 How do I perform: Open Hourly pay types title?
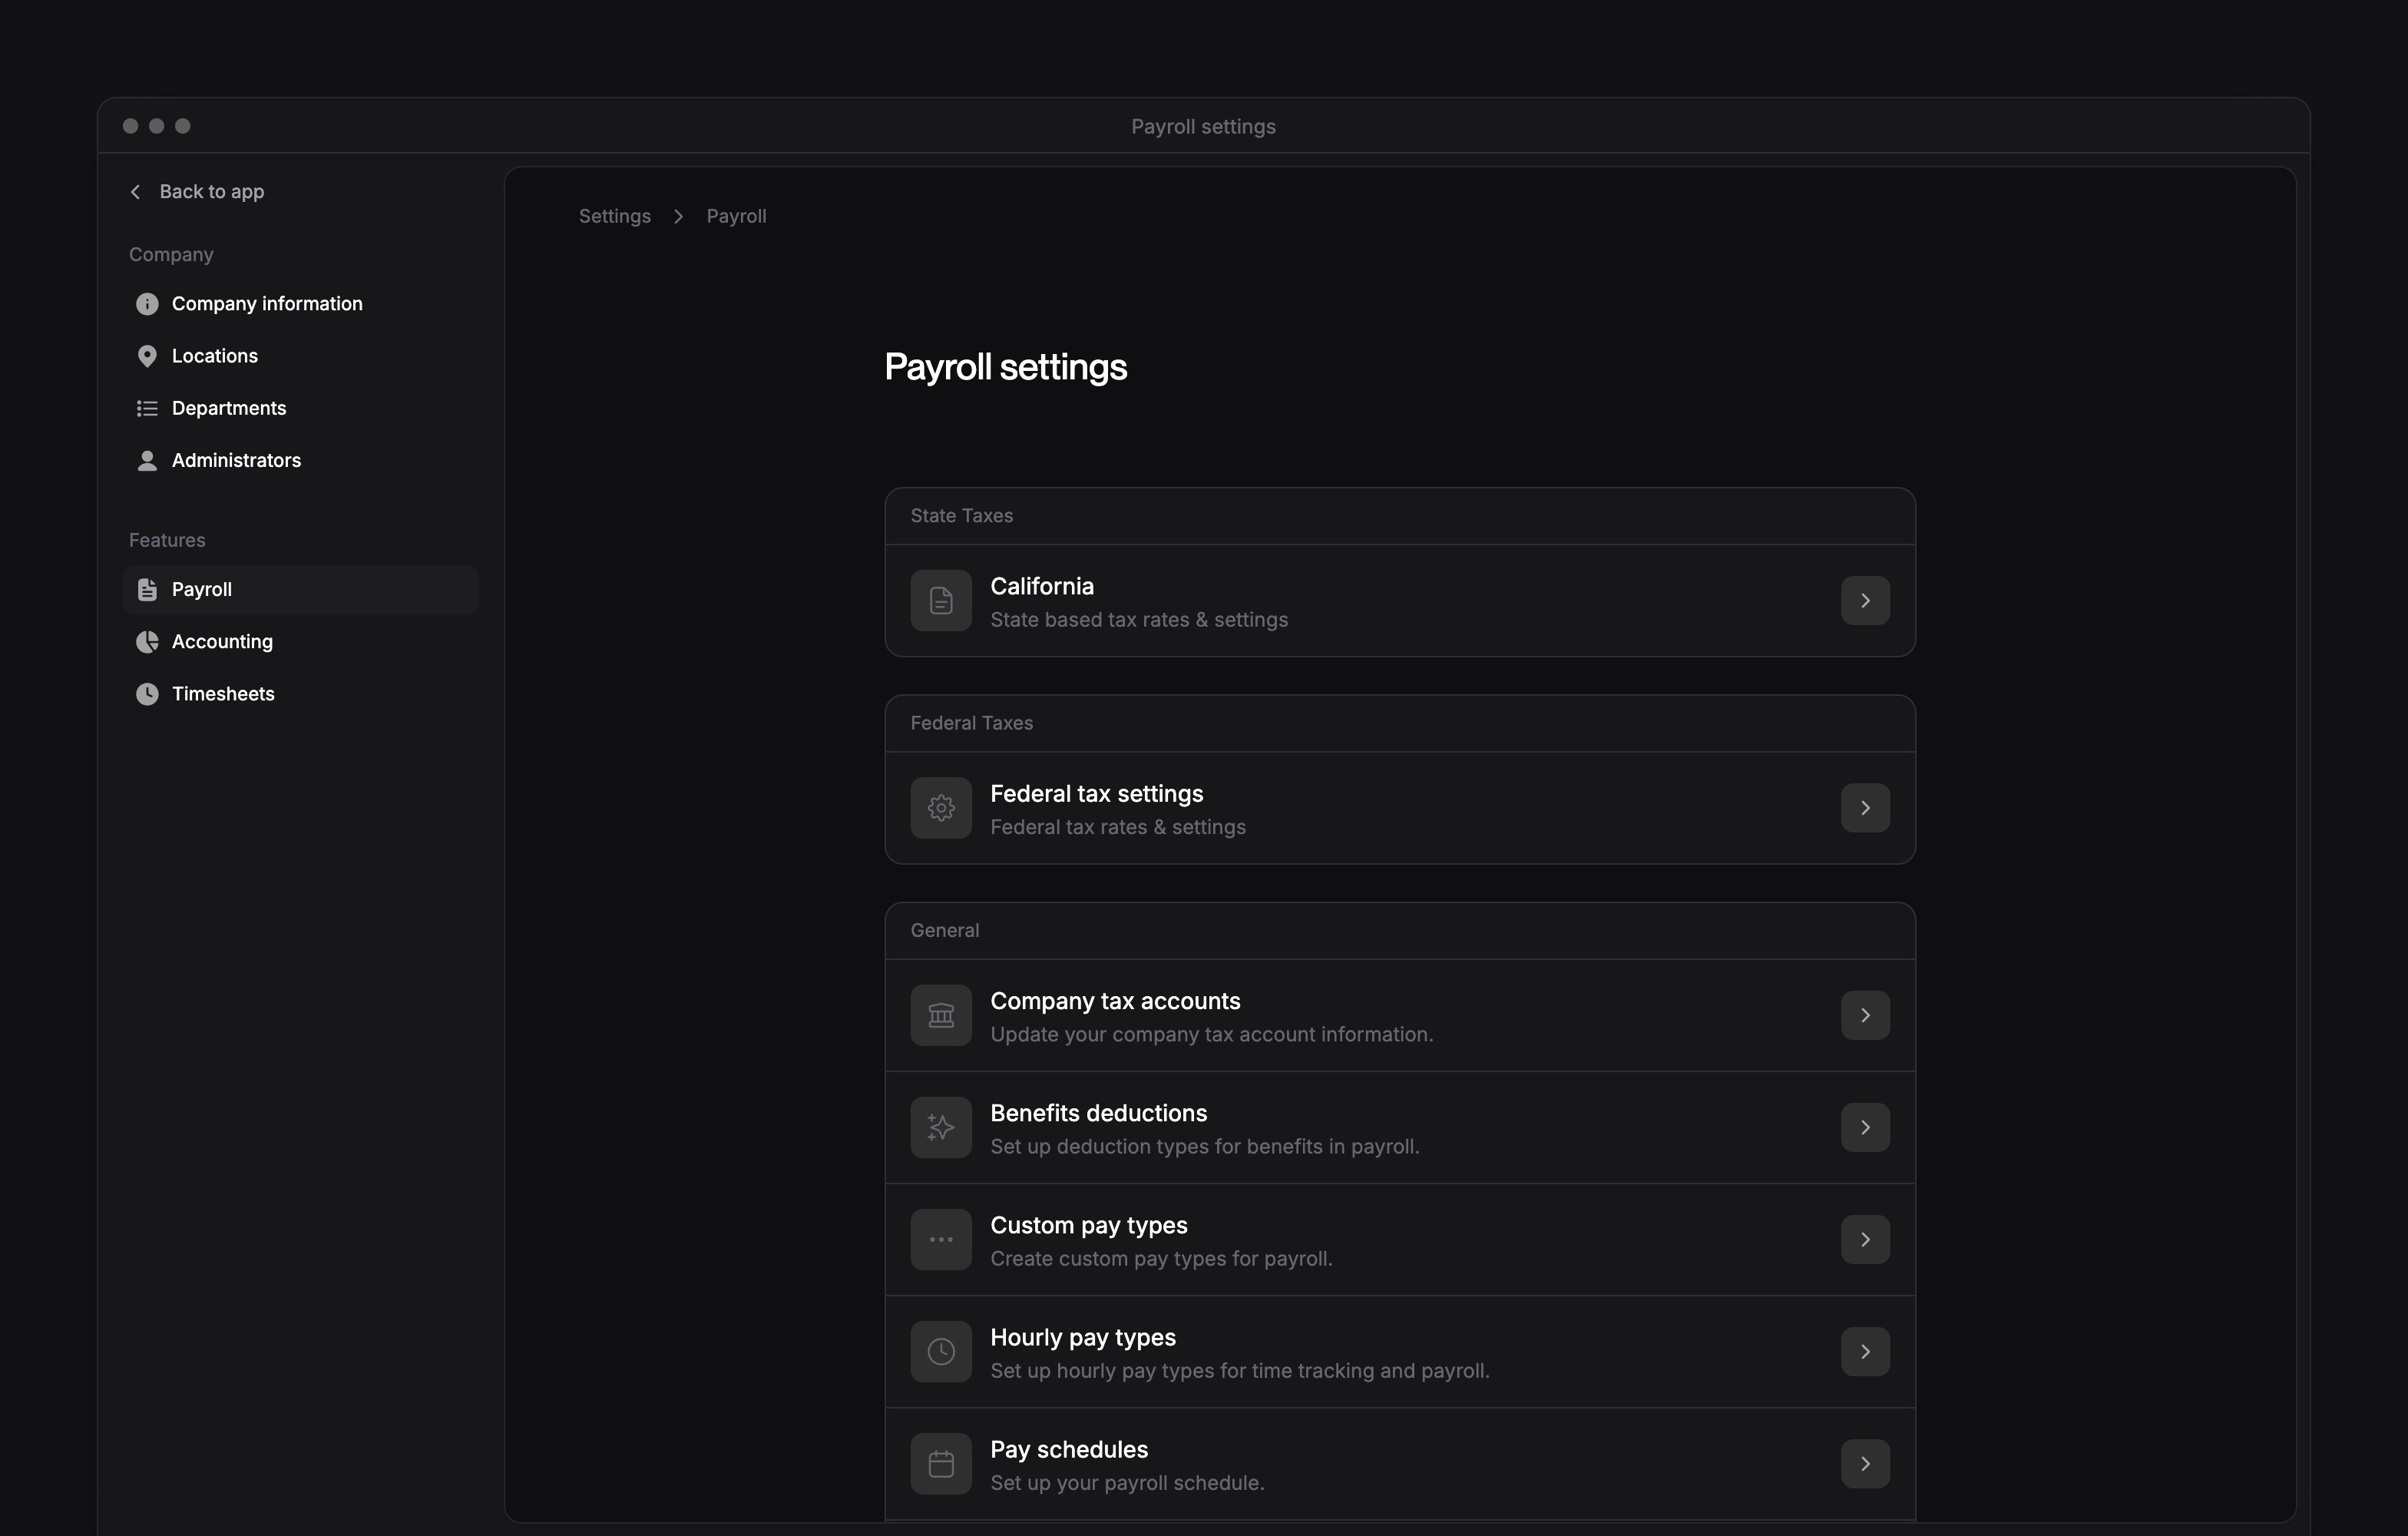[x=1083, y=1337]
